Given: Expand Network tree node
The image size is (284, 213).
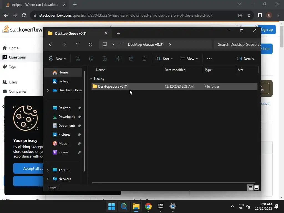Looking at the screenshot, I should [x=48, y=179].
